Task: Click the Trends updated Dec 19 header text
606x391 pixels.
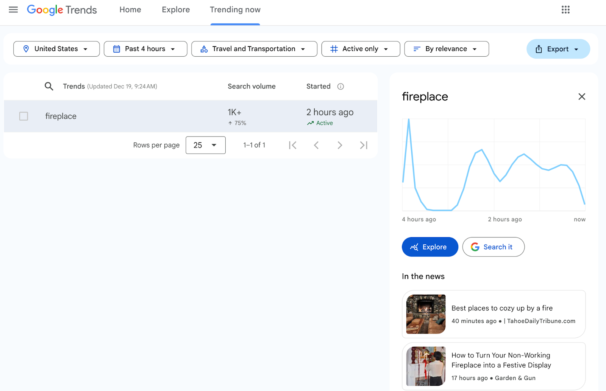Action: [110, 86]
